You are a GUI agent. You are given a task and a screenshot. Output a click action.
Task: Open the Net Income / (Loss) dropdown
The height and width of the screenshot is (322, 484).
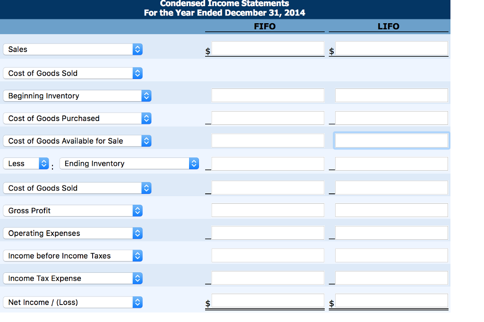[x=73, y=302]
